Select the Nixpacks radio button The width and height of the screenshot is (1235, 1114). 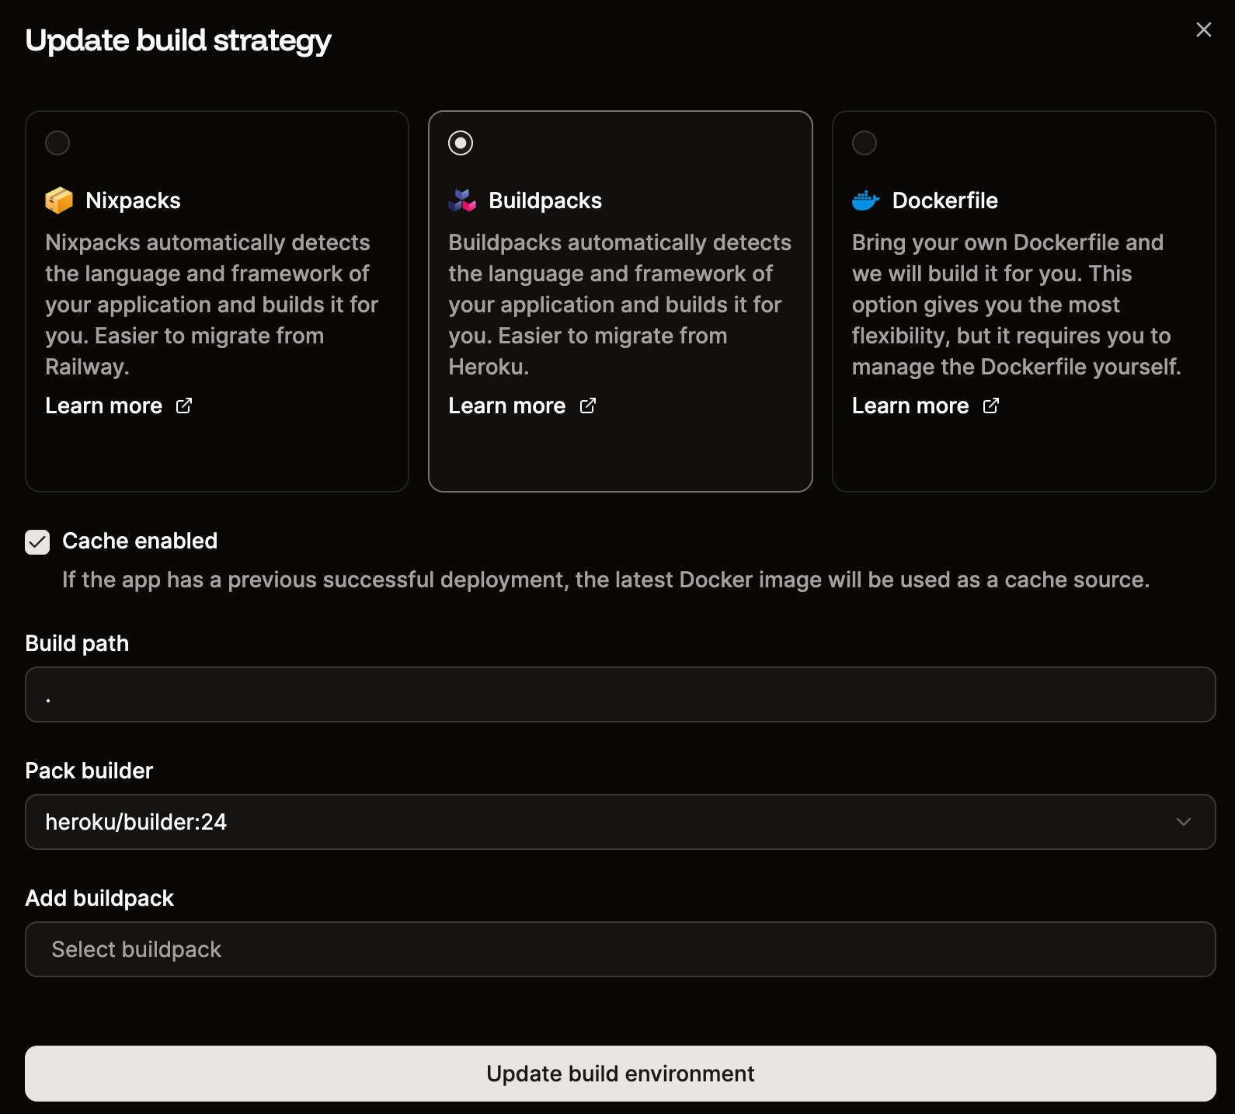click(x=57, y=143)
